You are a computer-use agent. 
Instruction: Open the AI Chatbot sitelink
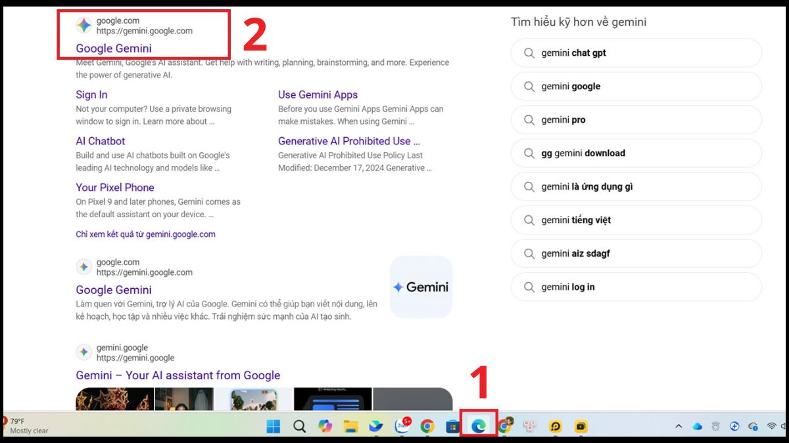[x=100, y=140]
